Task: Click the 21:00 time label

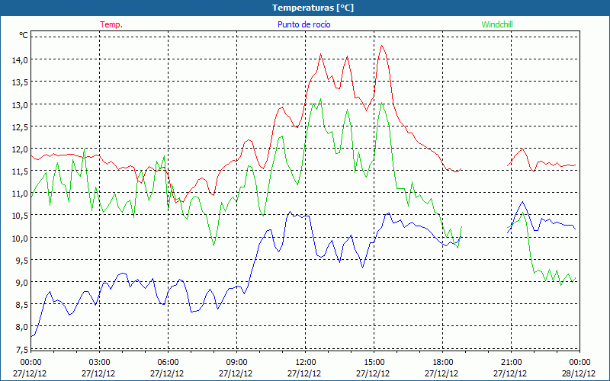Action: pos(511,363)
